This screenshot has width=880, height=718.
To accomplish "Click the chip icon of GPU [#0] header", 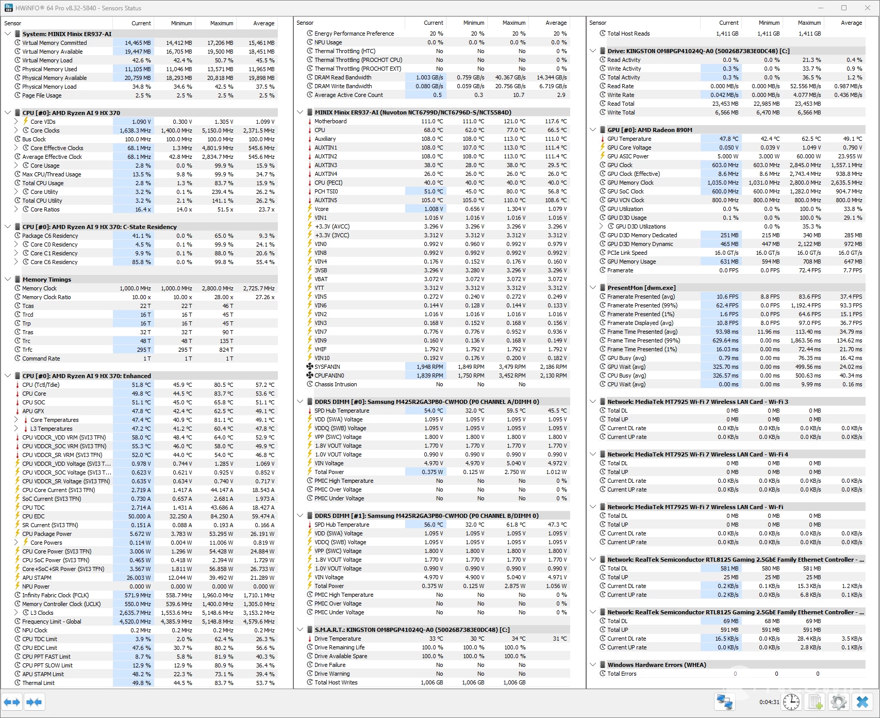I will click(x=603, y=130).
